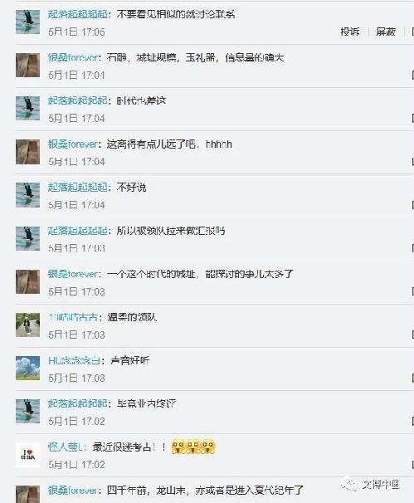Click 屏蔽 link on the top comment
This screenshot has height=503, width=414.
click(386, 32)
